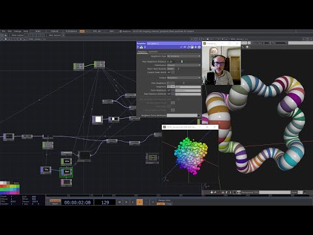Screen dimensions: 313x235
Task: Click the help question mark icon in parameter panel
Action: [138, 47]
